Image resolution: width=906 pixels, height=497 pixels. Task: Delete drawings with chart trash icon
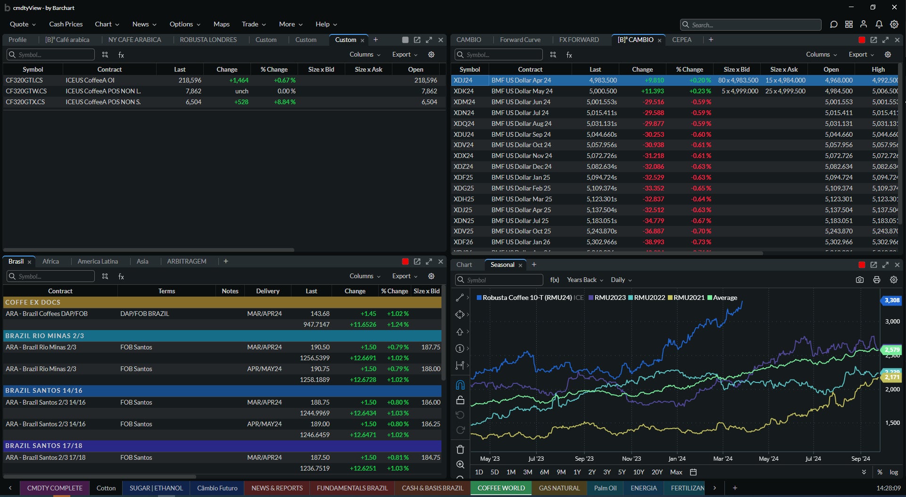click(460, 449)
